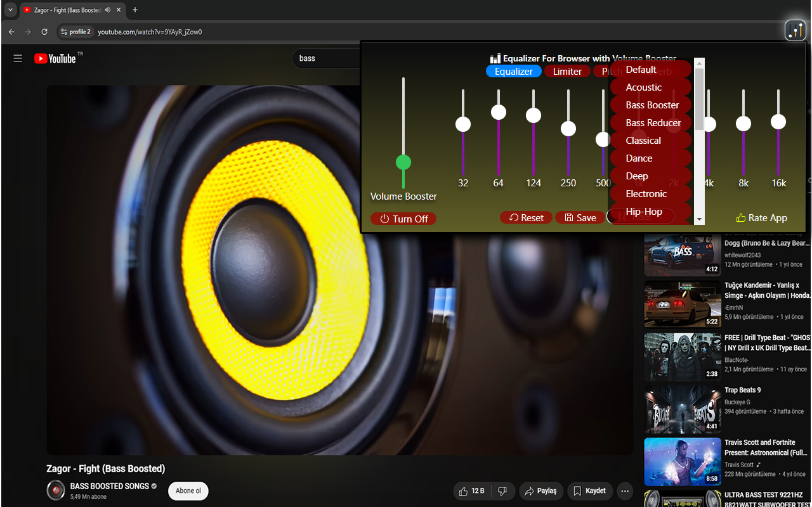The width and height of the screenshot is (812, 507).
Task: Apply the Electronic preset
Action: pyautogui.click(x=650, y=194)
